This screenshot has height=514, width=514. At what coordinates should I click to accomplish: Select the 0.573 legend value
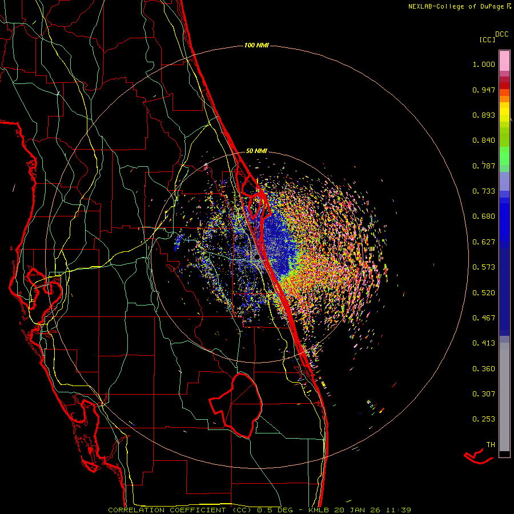point(484,267)
